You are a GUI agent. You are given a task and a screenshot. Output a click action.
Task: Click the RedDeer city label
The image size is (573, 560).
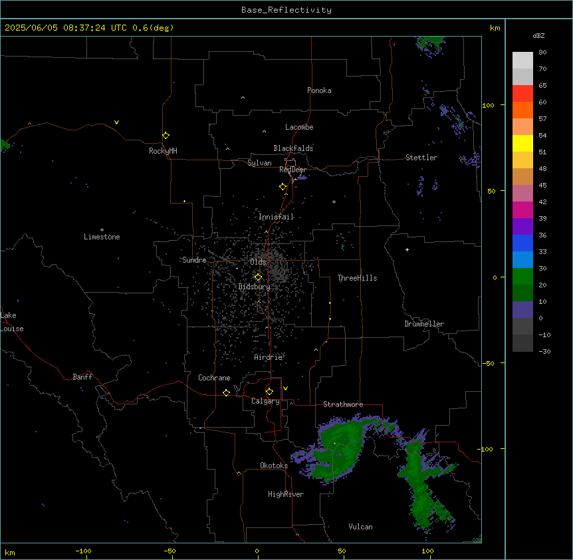tap(292, 170)
